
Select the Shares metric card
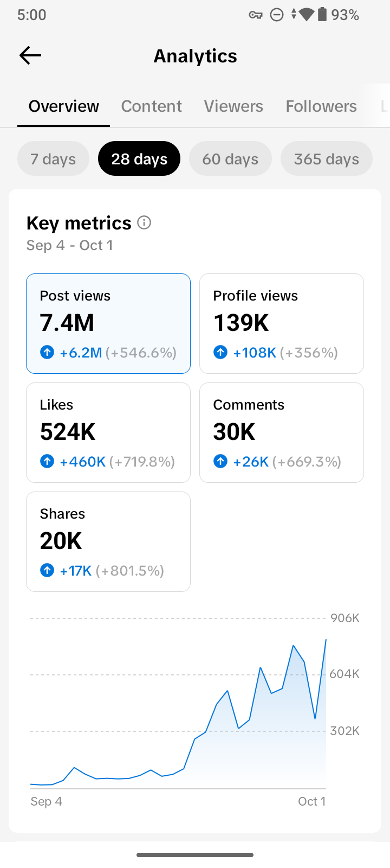(108, 542)
